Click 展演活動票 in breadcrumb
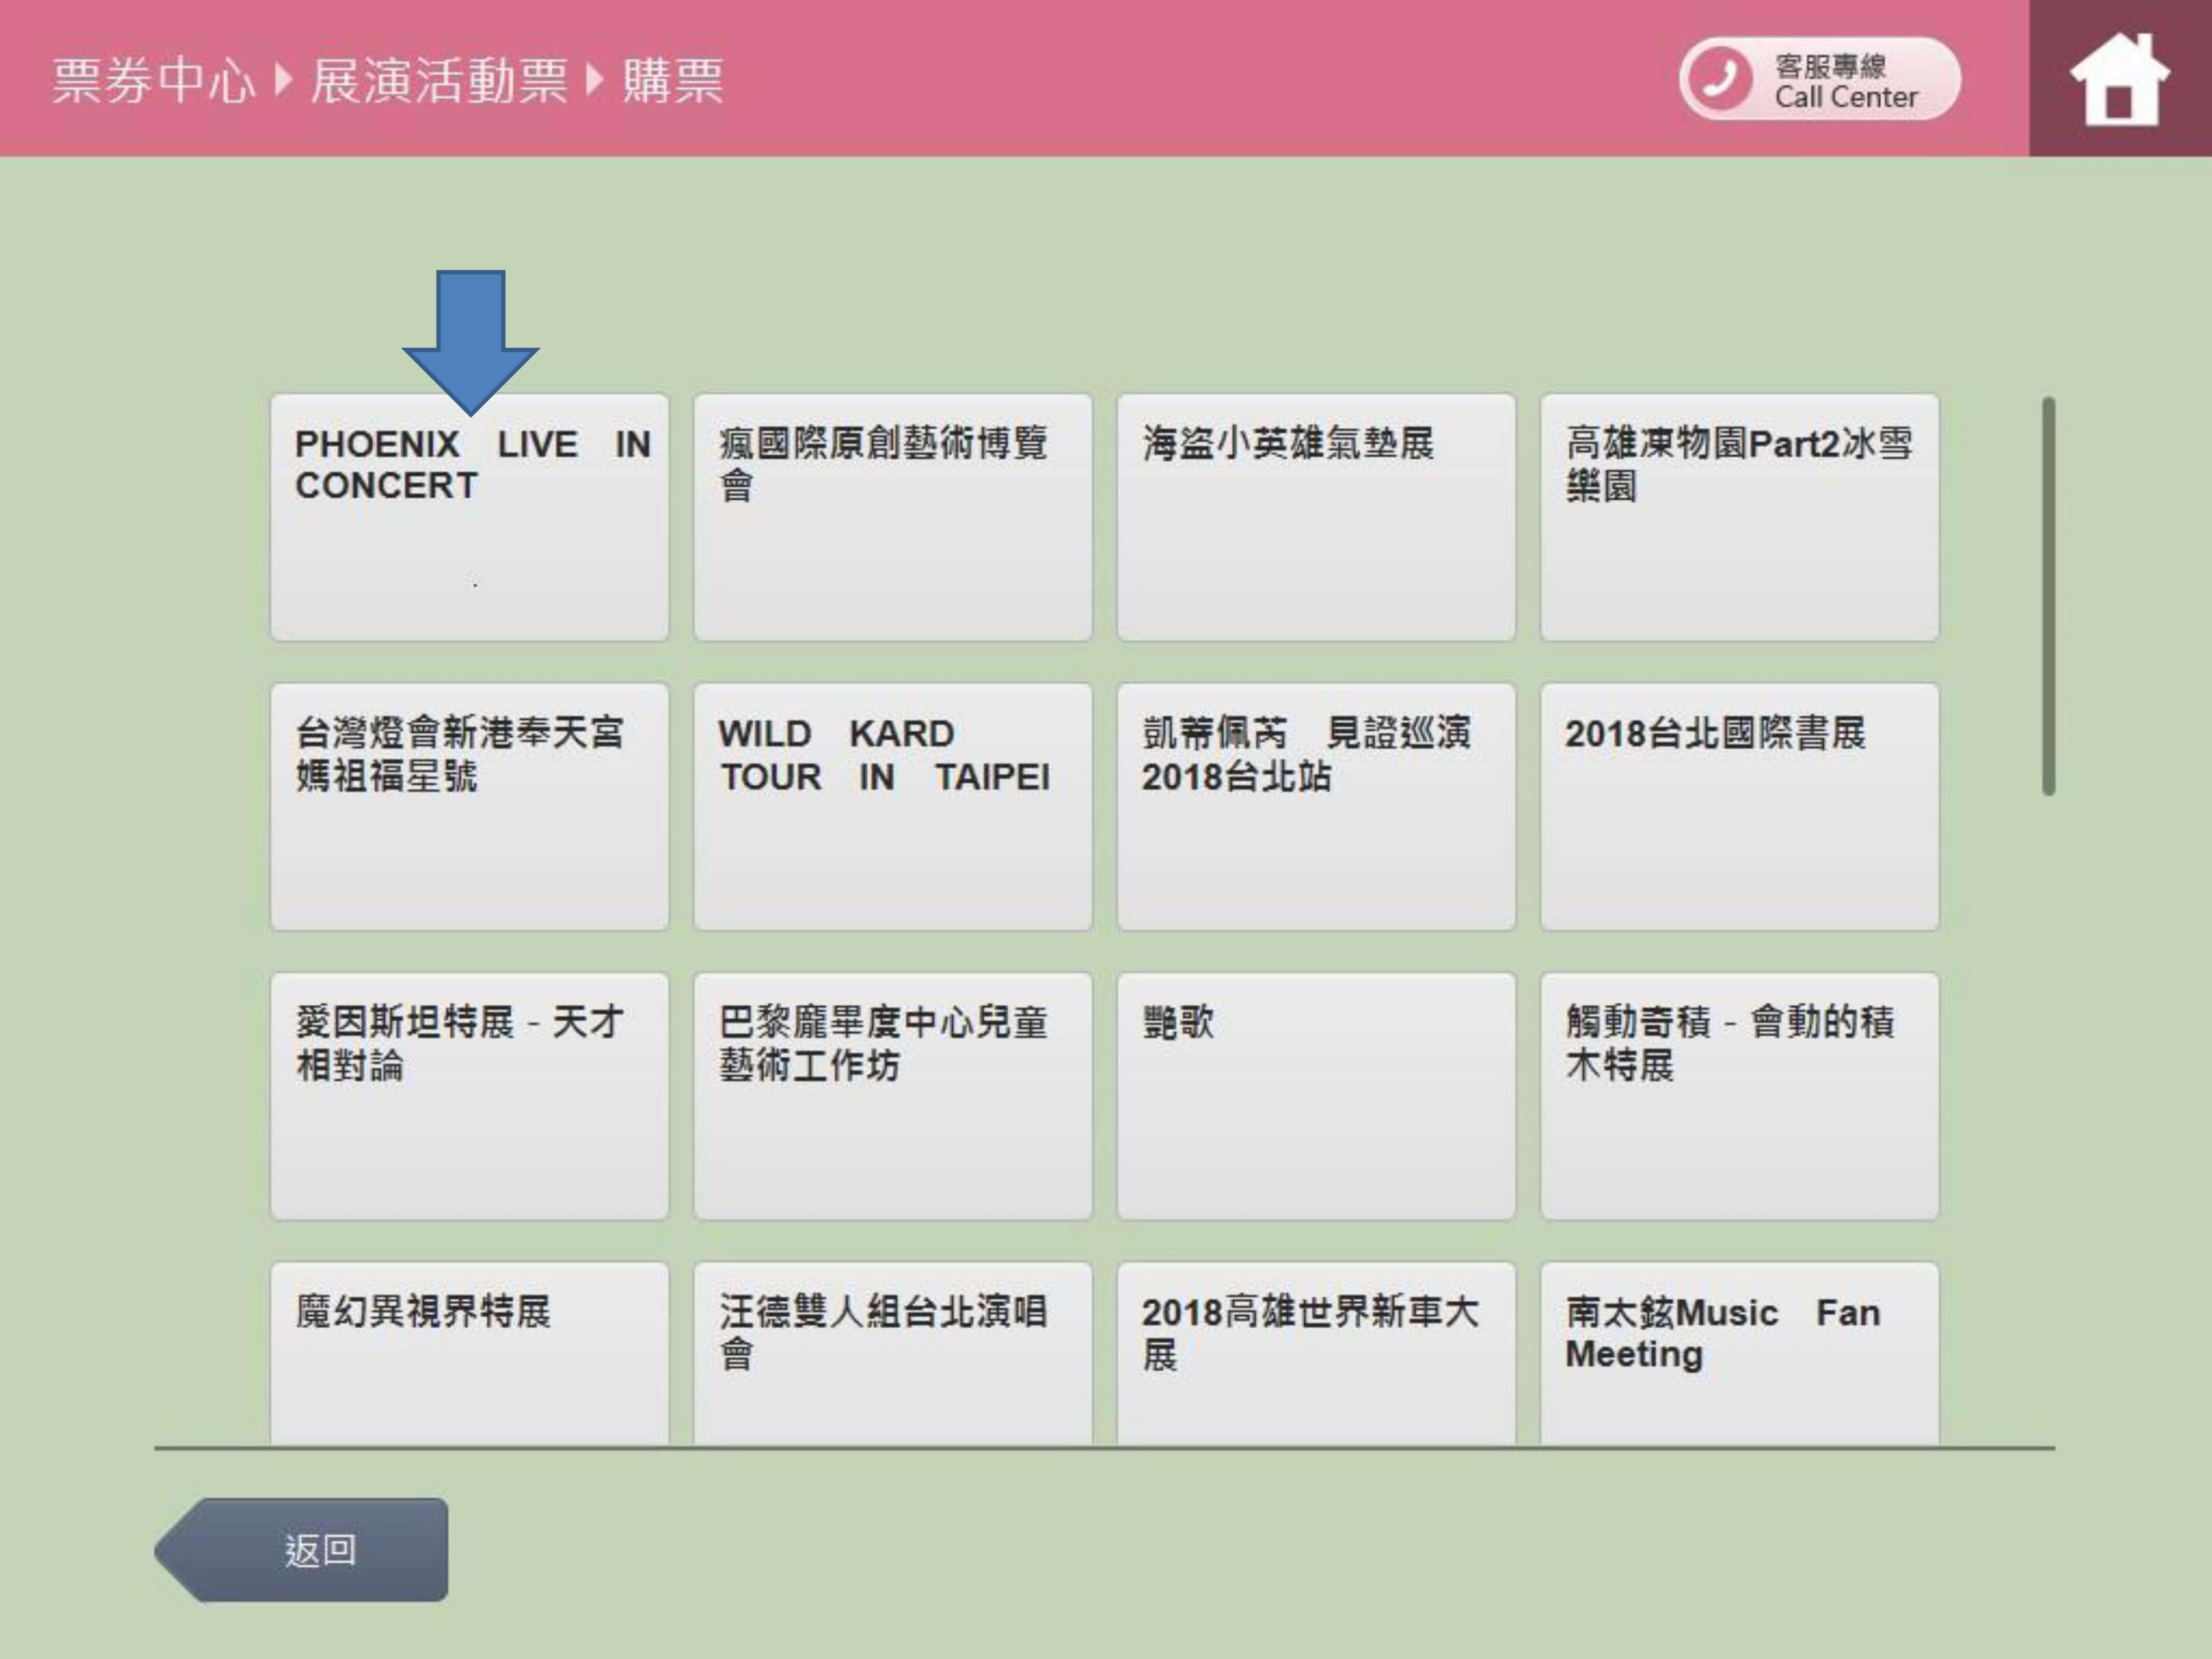The image size is (2212, 1659). 438,80
